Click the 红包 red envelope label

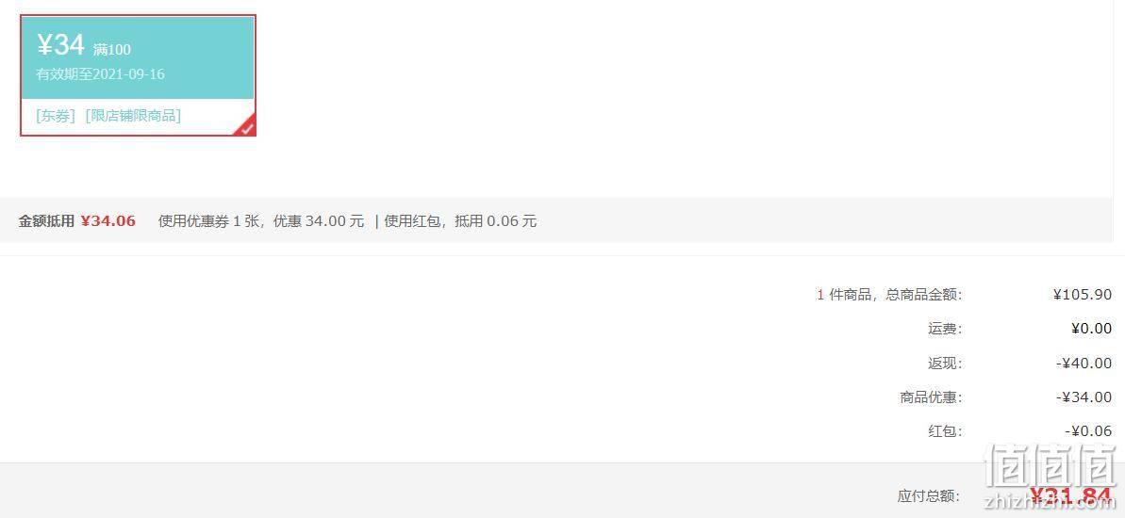pyautogui.click(x=945, y=431)
